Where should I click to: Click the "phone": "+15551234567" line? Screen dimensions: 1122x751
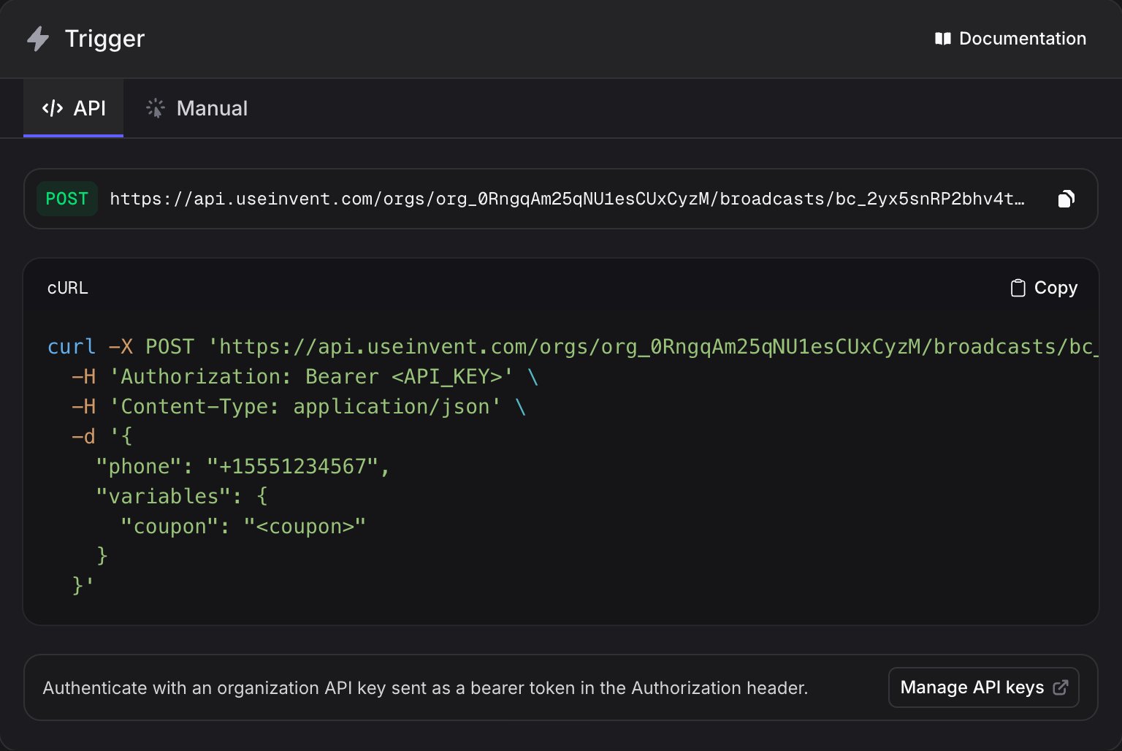pyautogui.click(x=243, y=466)
